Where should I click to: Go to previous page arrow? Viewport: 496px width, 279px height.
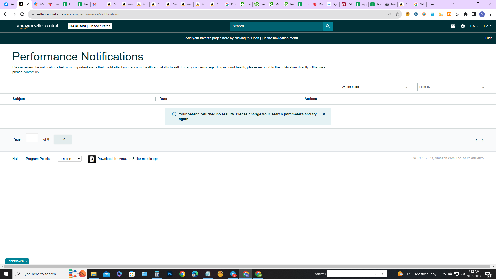coord(476,140)
